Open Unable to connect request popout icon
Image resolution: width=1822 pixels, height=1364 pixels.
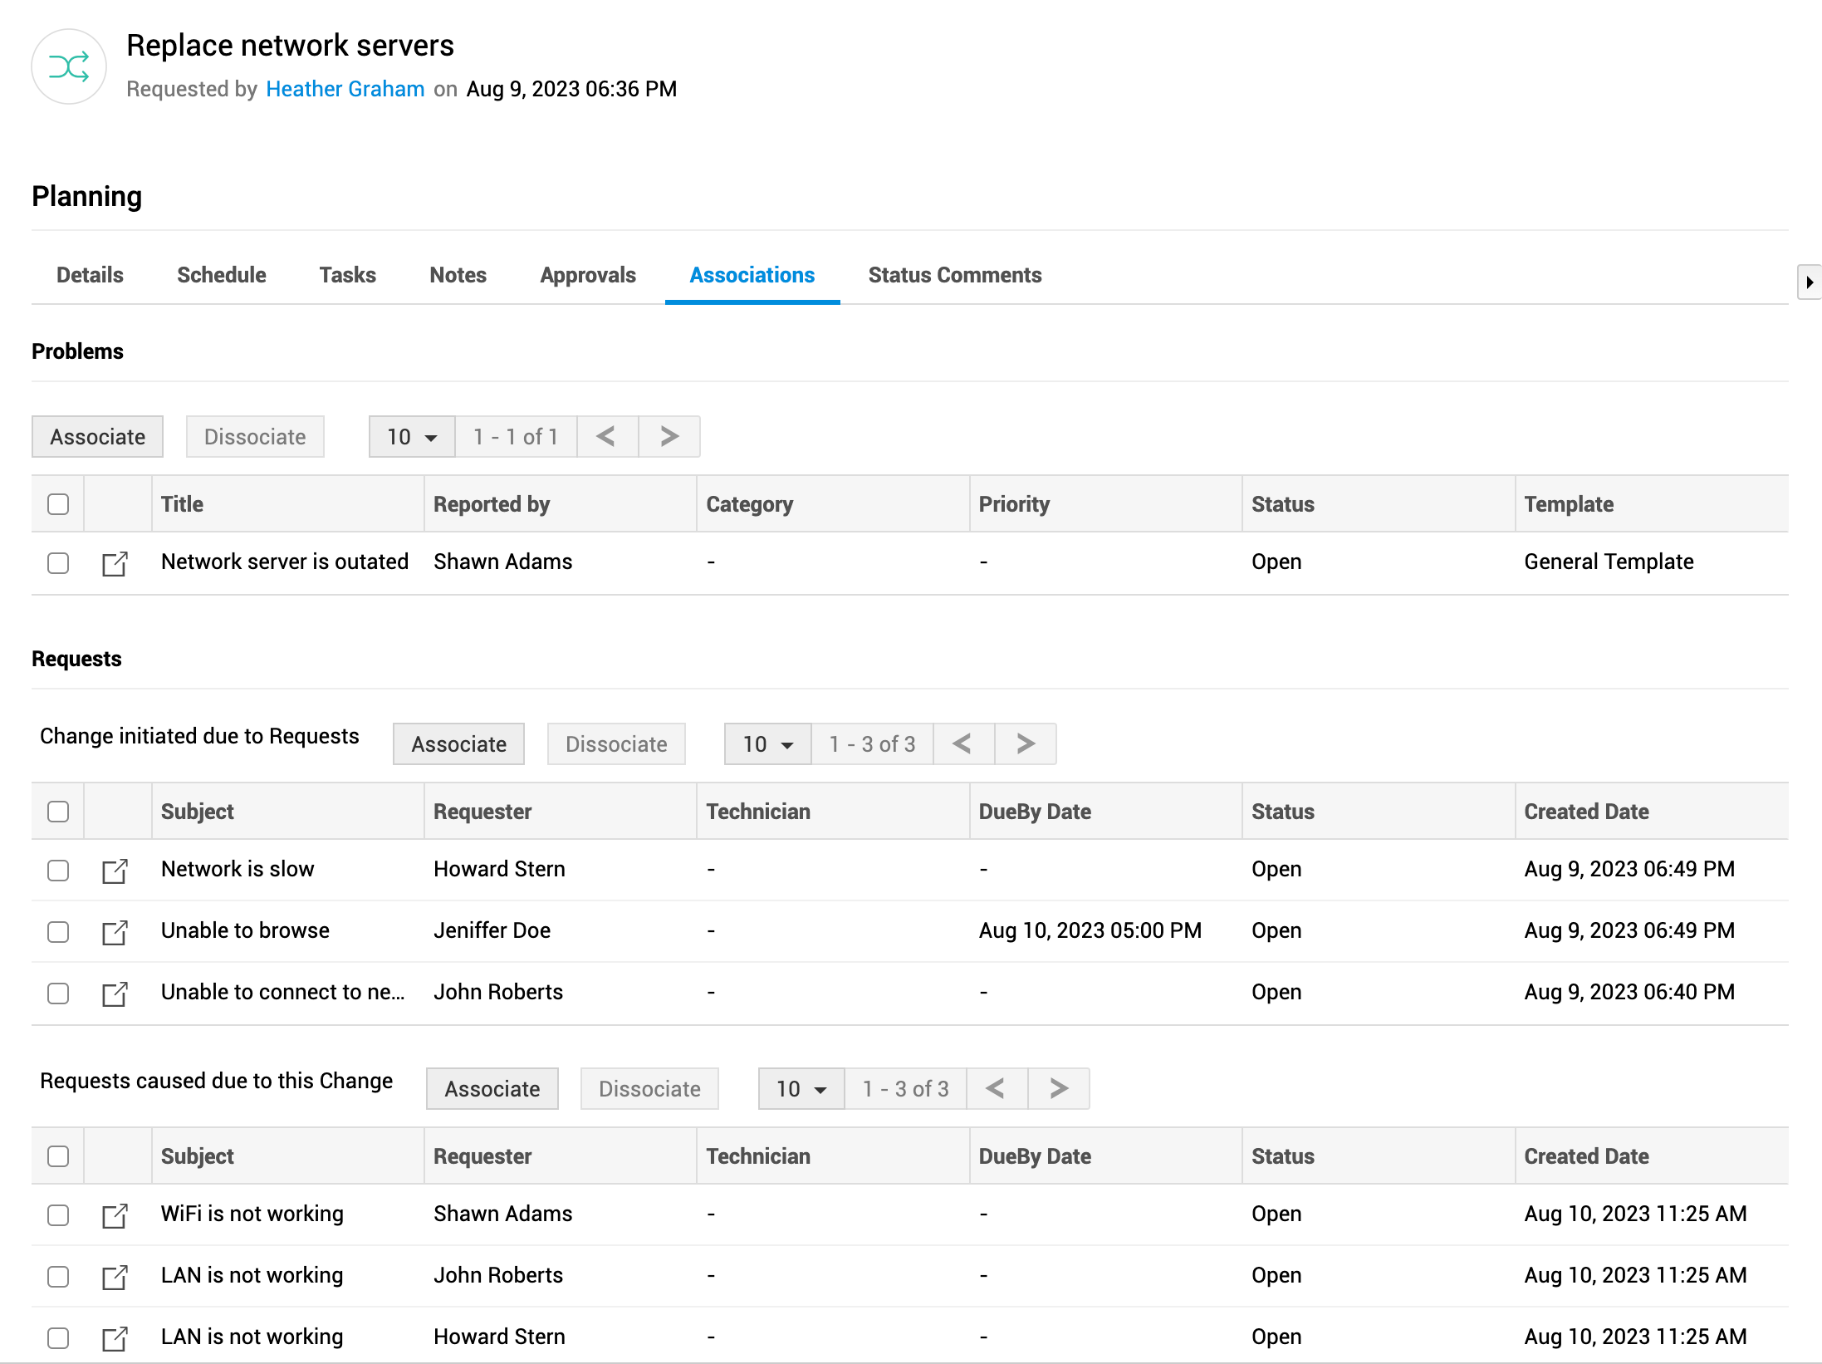pyautogui.click(x=115, y=994)
